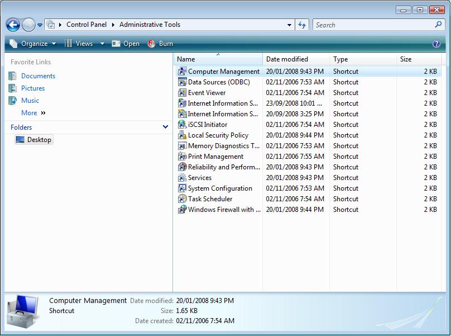Refresh the folder view via address bar button
Image resolution: width=451 pixels, height=336 pixels.
click(302, 25)
